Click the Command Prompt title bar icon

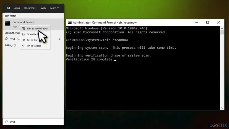coord(70,22)
